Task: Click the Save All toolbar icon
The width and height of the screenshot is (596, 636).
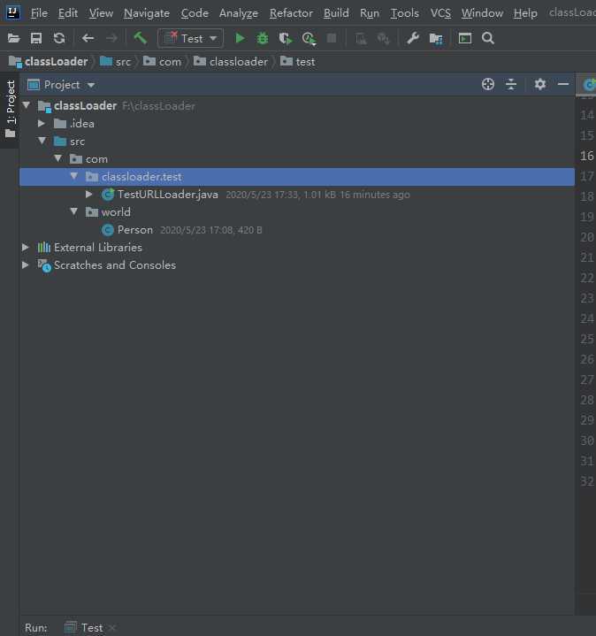Action: (x=36, y=39)
